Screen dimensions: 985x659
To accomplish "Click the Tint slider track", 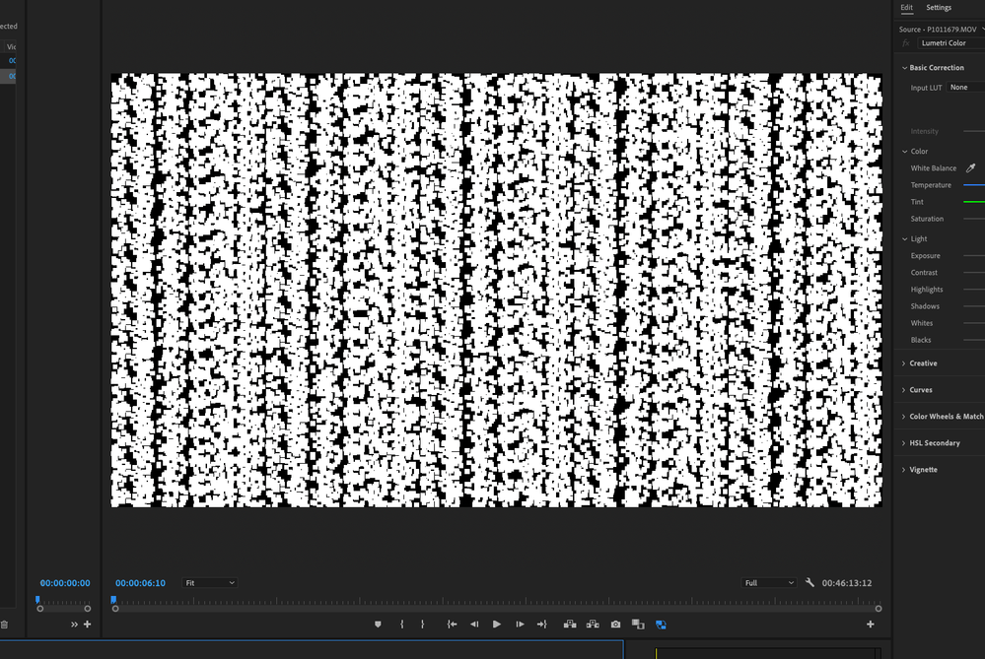I will (x=974, y=202).
